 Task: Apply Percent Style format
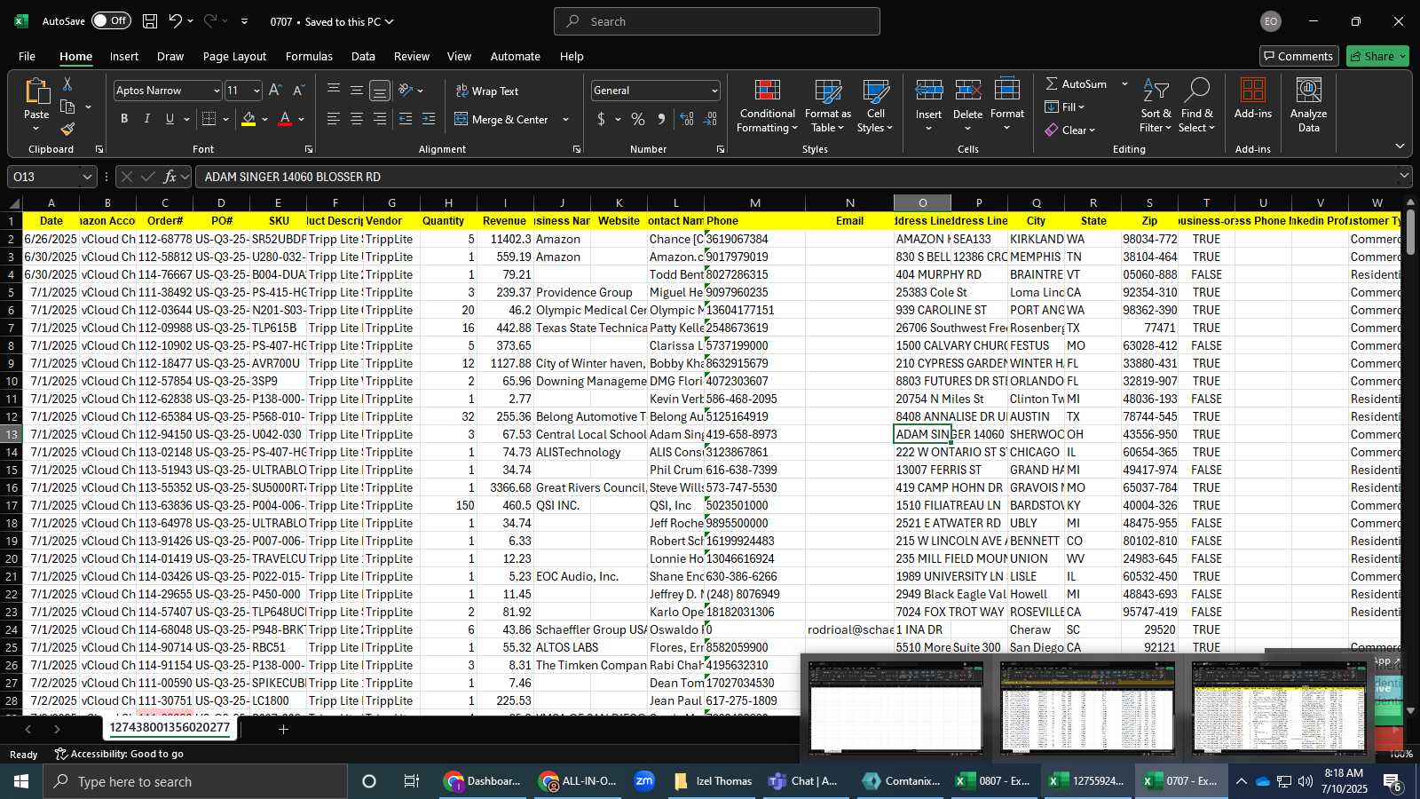[638, 119]
